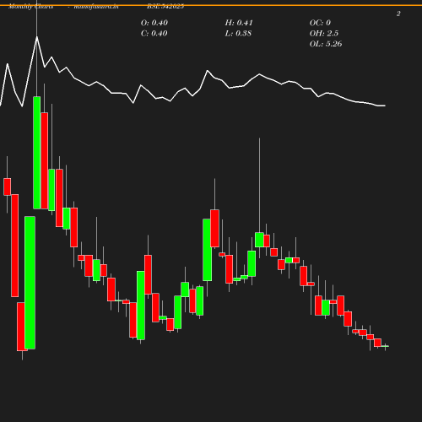Click the '2' axis label at top right
This screenshot has width=422, height=422.
tap(398, 14)
